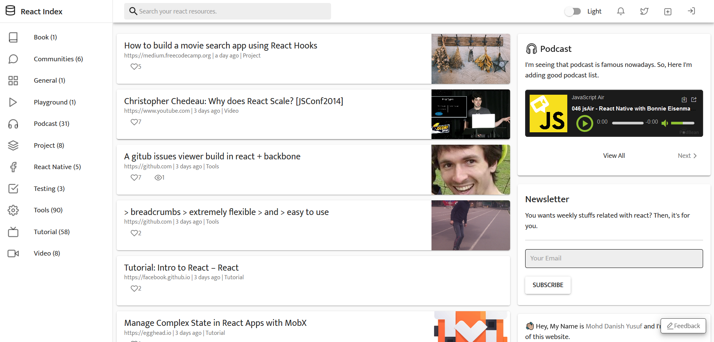Mute the podcast player speaker icon
Viewport: 714px width, 342px height.
click(x=665, y=123)
